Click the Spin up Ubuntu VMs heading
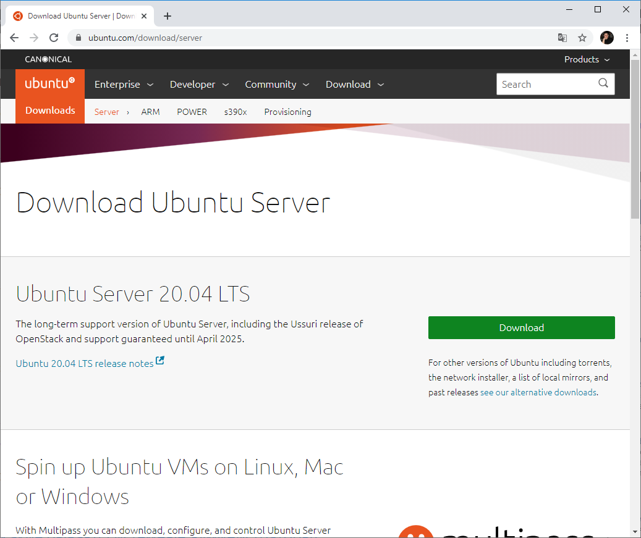 pos(179,482)
